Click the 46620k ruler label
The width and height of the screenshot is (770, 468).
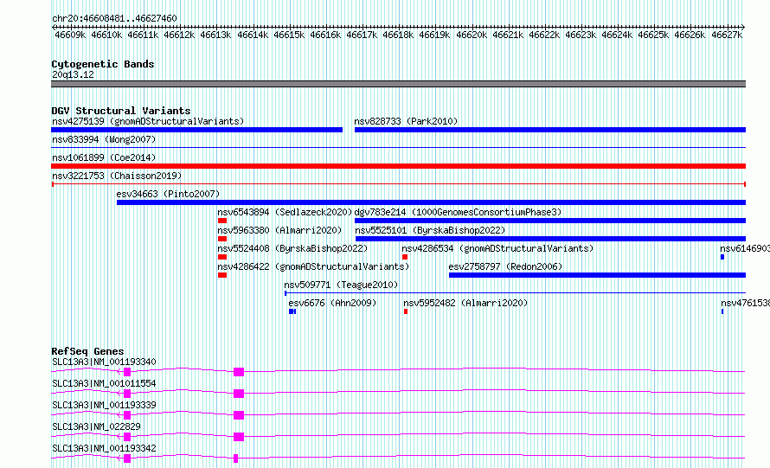472,35
